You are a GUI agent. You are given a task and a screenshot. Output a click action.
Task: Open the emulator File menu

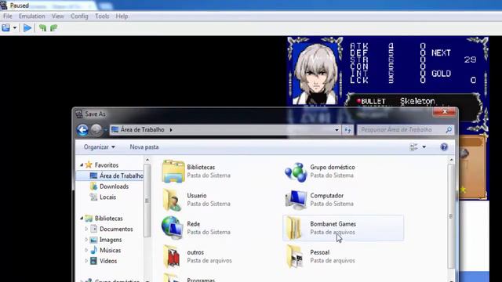(7, 16)
